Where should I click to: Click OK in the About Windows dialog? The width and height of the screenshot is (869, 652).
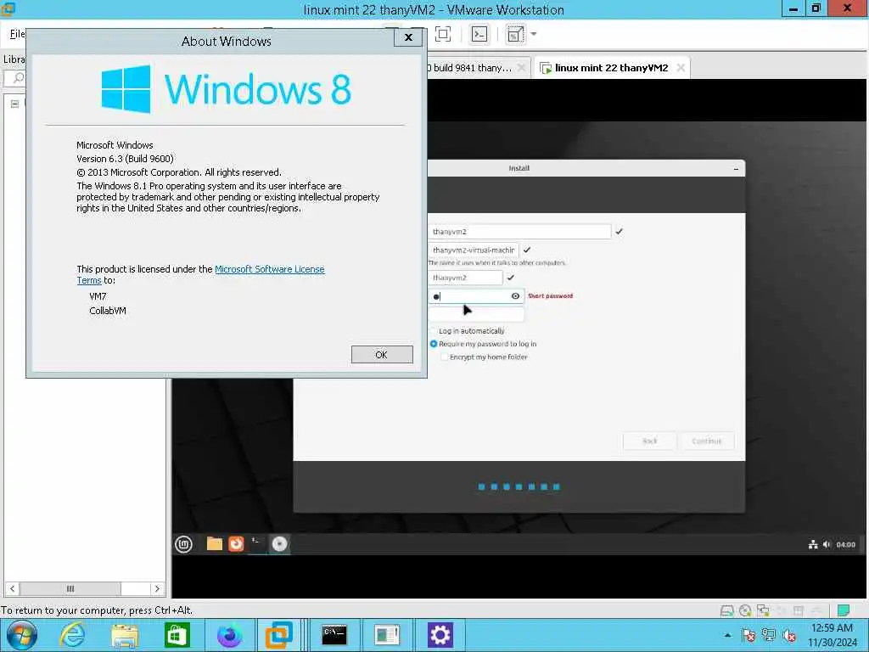[x=382, y=355]
